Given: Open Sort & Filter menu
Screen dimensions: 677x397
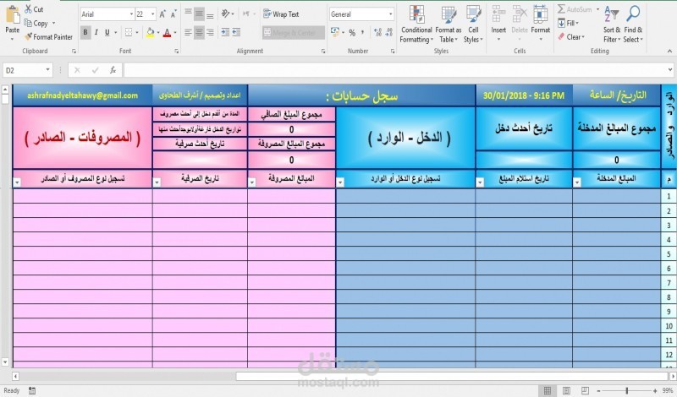Looking at the screenshot, I should click(612, 24).
